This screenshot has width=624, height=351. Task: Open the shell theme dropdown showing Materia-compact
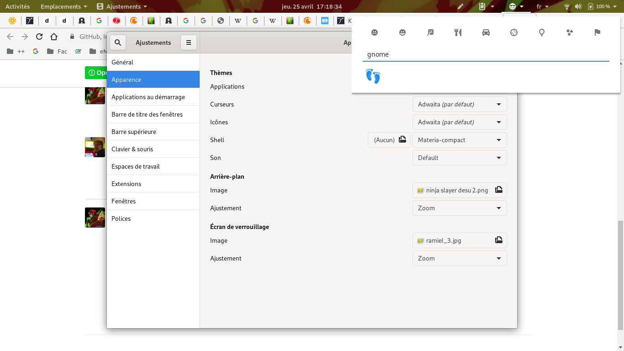pos(460,140)
